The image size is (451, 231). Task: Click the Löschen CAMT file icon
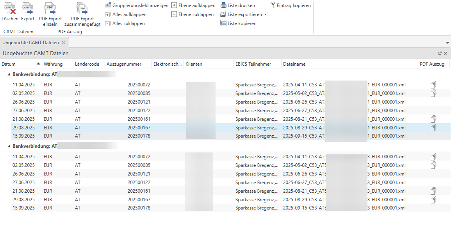(10, 9)
